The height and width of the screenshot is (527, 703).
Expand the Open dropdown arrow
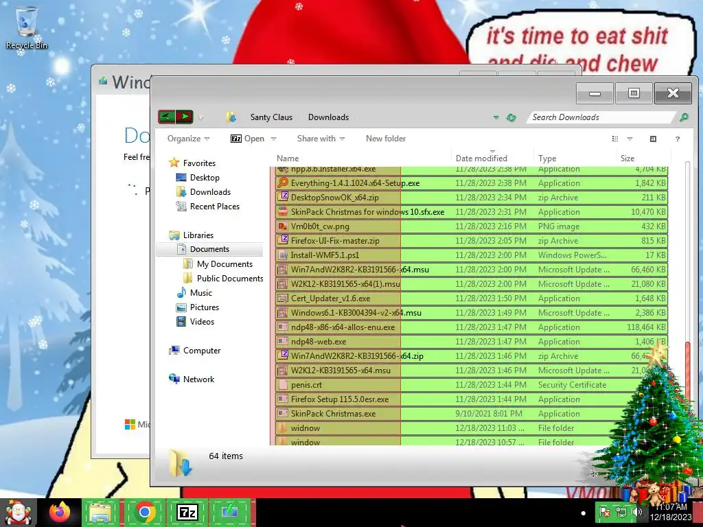273,139
